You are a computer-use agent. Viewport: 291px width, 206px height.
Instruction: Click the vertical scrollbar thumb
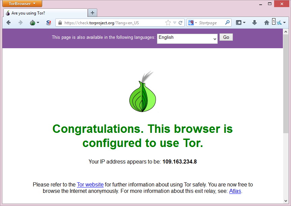point(286,83)
